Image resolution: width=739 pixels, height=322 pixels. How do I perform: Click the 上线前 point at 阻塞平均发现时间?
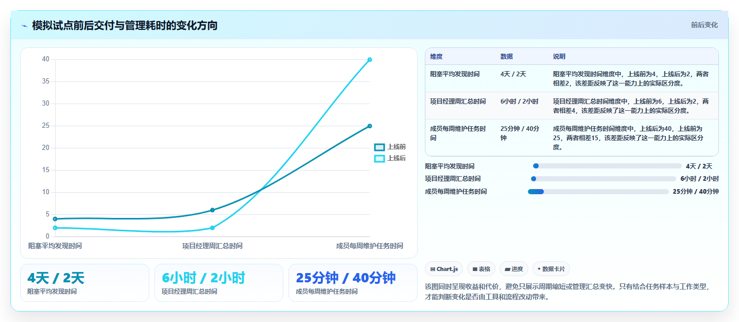[55, 219]
